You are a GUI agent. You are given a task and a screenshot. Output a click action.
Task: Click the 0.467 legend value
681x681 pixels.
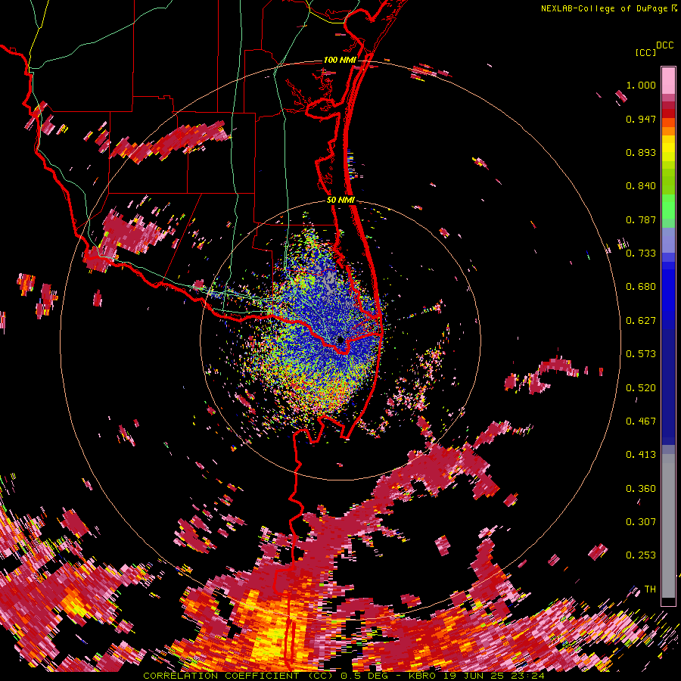pyautogui.click(x=641, y=421)
